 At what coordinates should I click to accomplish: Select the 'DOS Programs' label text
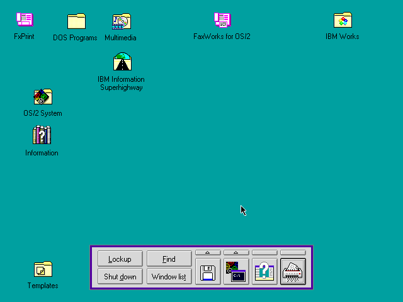[75, 38]
